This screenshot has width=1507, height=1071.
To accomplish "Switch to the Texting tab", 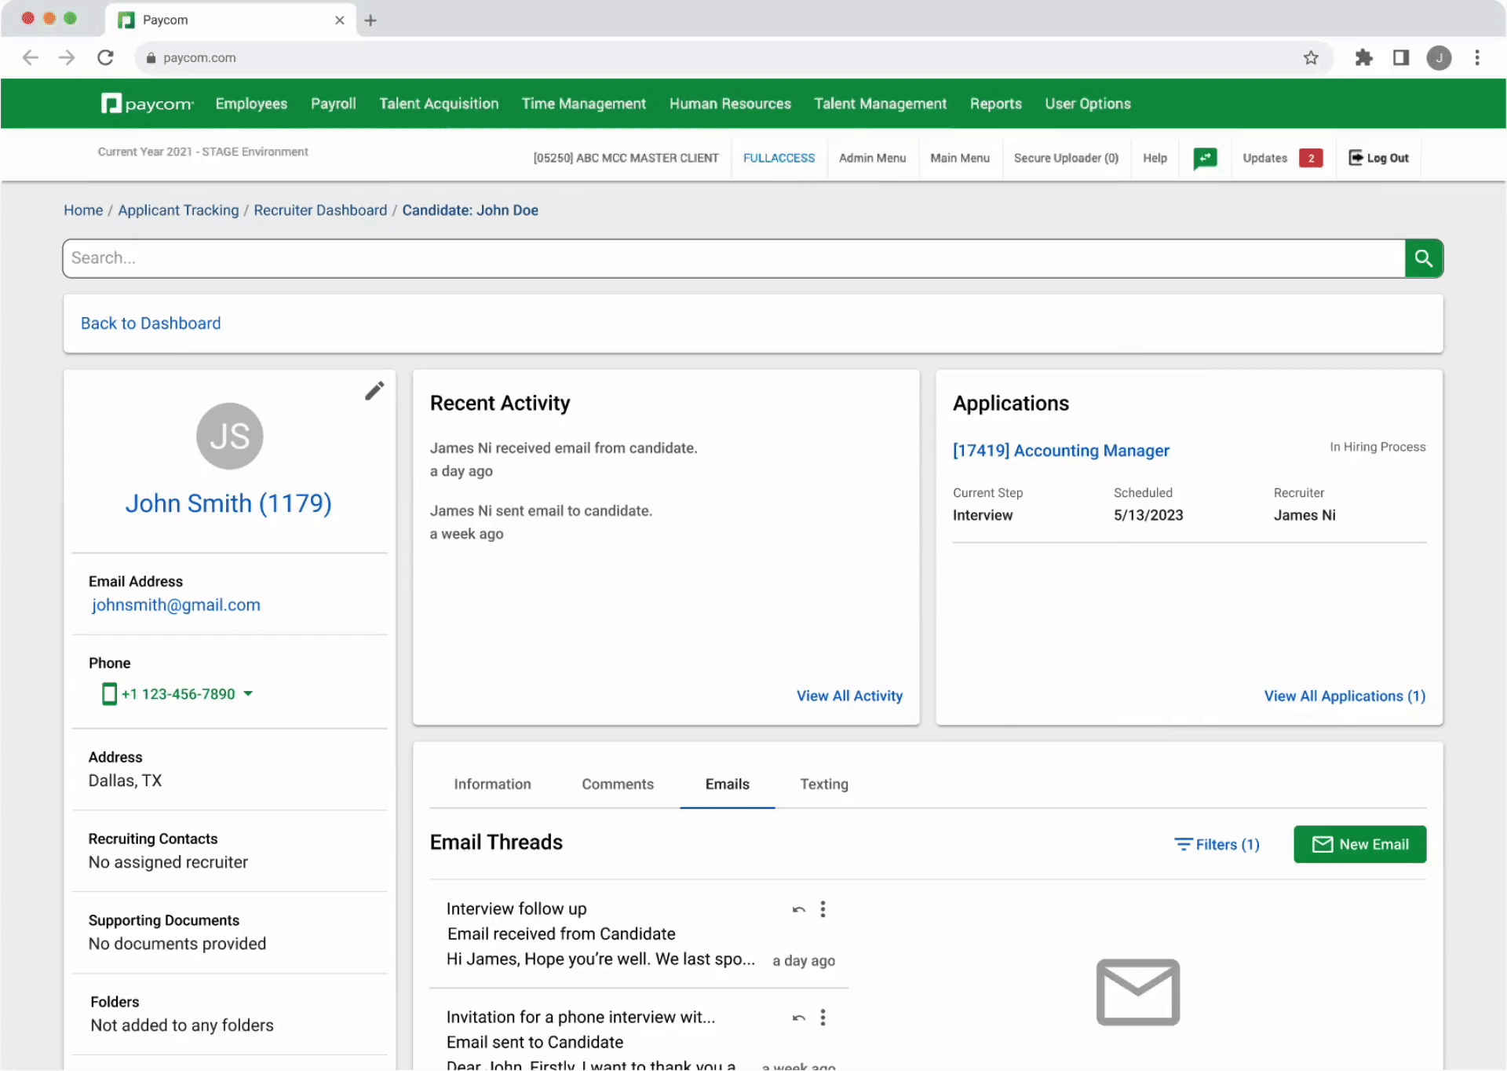I will [x=823, y=784].
